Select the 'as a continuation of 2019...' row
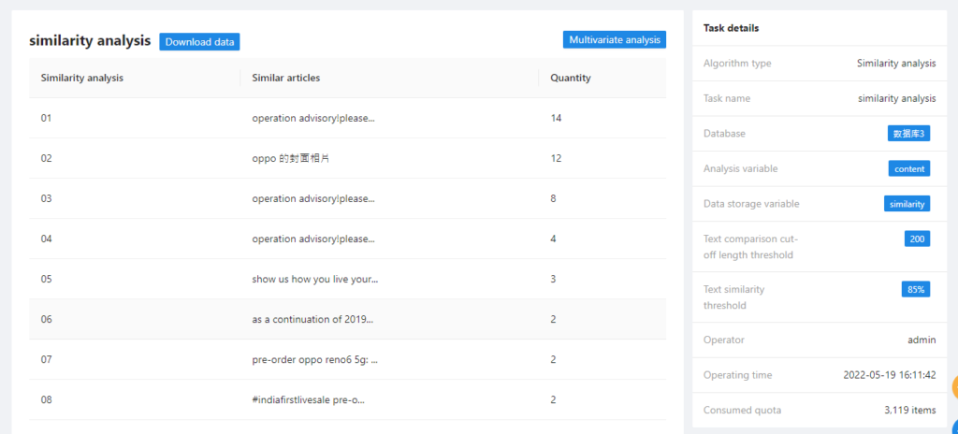958x434 pixels. tap(312, 320)
